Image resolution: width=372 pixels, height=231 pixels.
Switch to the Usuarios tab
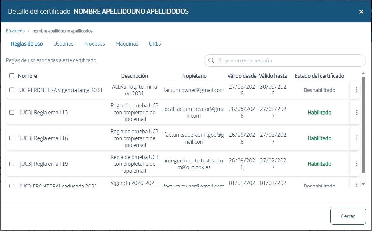[63, 44]
